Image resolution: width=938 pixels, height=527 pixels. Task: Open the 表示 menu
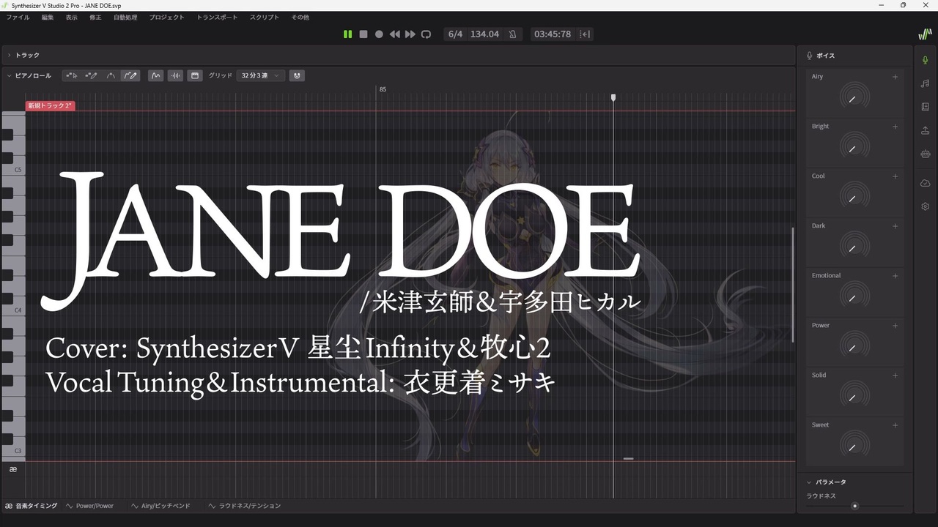coord(71,17)
